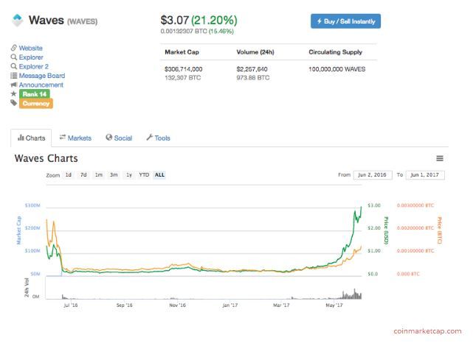Open the Message Board link
The image size is (473, 343).
click(42, 76)
